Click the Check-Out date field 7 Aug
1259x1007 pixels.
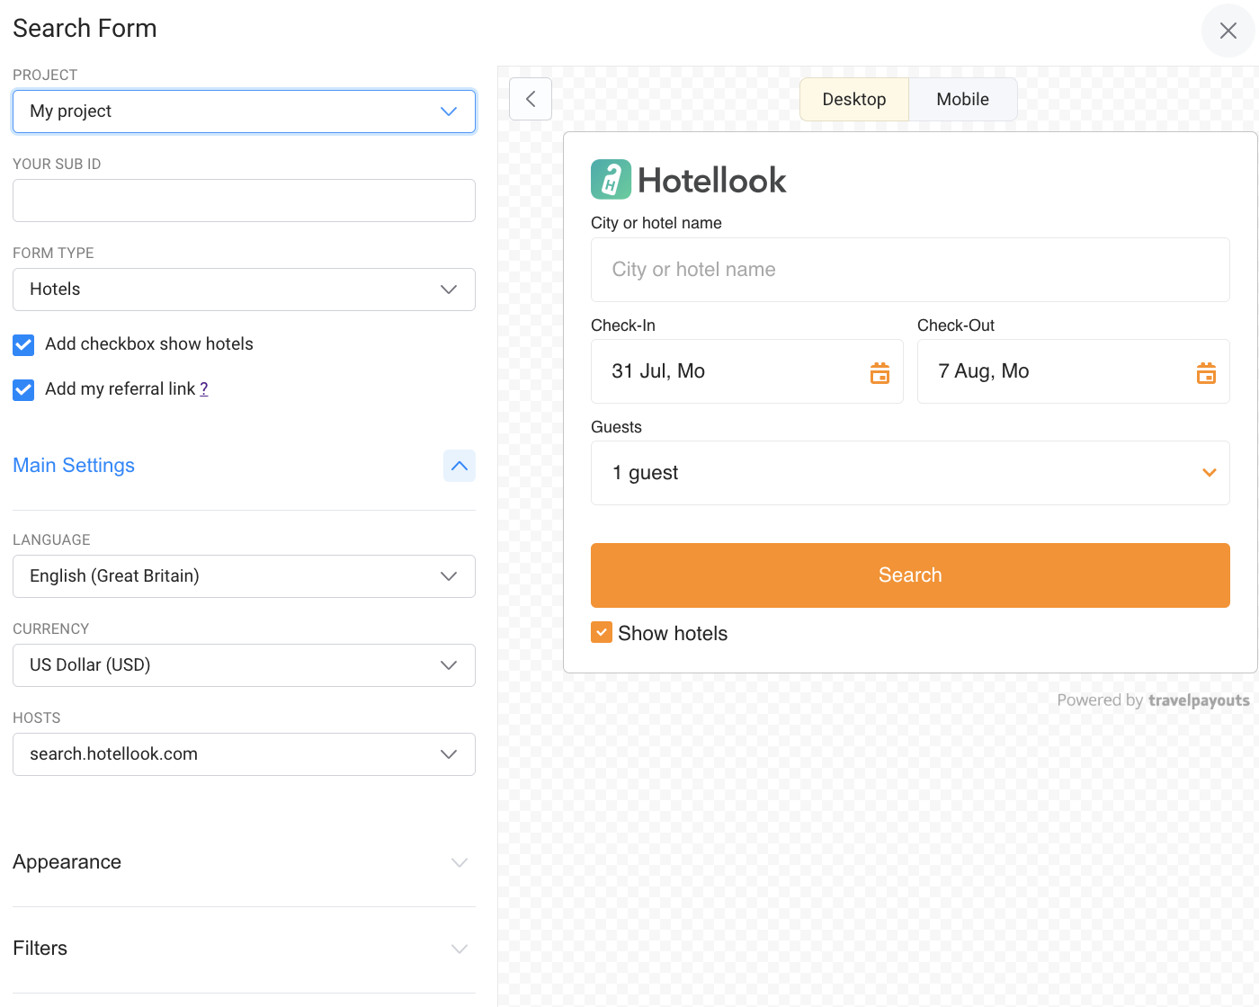click(x=1074, y=371)
